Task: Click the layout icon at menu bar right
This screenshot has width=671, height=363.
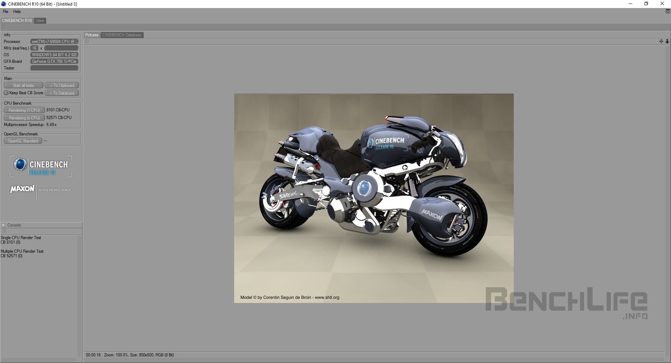Action: (668, 12)
